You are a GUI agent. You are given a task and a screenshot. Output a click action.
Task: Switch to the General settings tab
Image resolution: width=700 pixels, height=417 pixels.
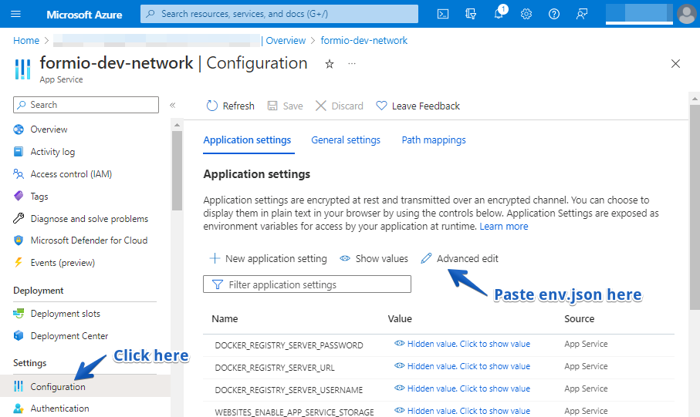(346, 140)
